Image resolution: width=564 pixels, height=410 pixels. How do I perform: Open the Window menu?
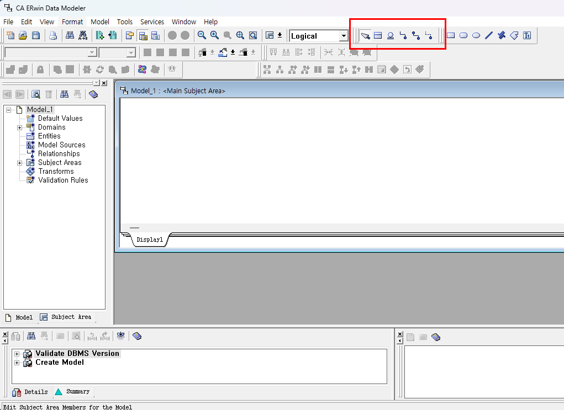pyautogui.click(x=184, y=22)
